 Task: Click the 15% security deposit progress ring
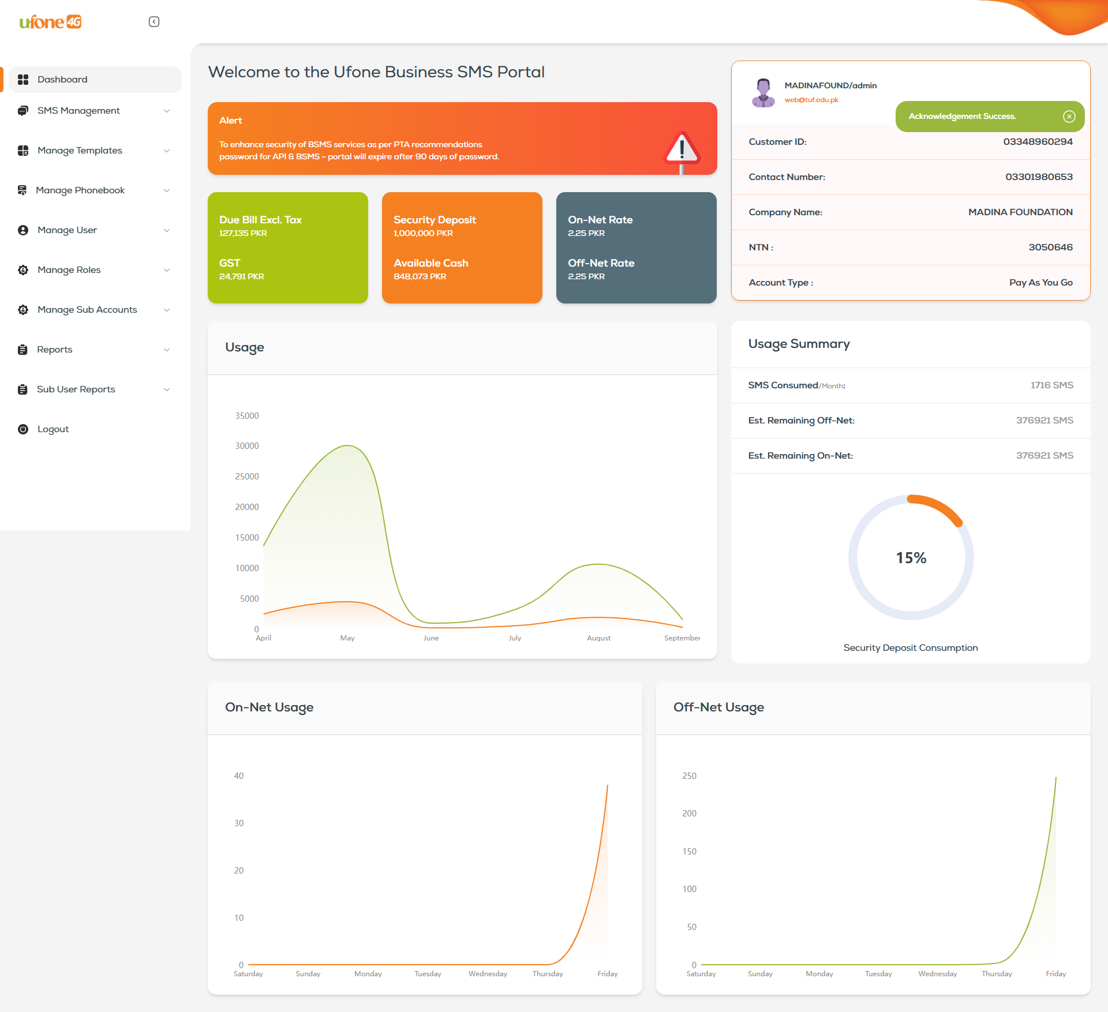pos(911,557)
